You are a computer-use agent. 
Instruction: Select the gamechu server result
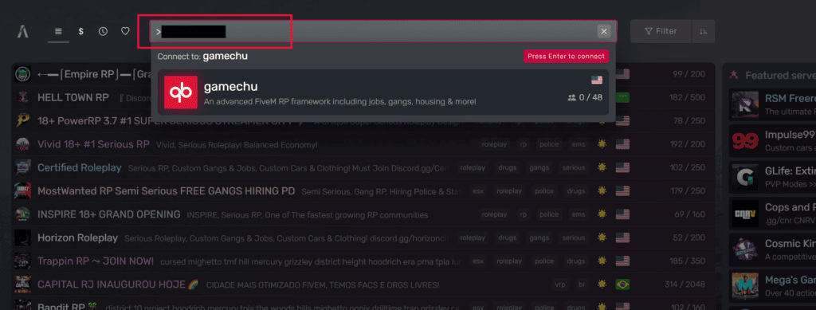pos(383,92)
